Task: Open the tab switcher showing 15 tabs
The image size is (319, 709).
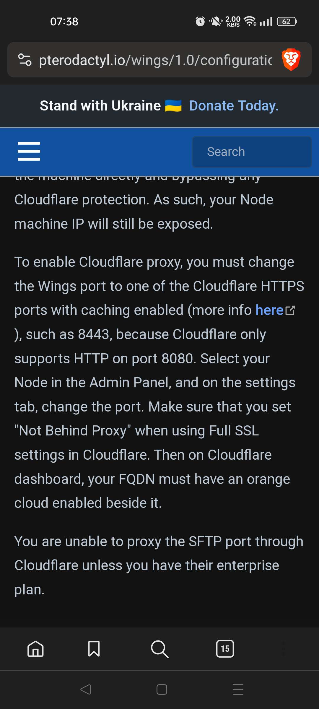Action: [225, 649]
